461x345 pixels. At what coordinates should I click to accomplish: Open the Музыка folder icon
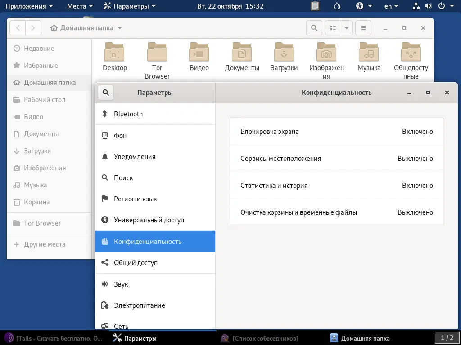pos(369,53)
